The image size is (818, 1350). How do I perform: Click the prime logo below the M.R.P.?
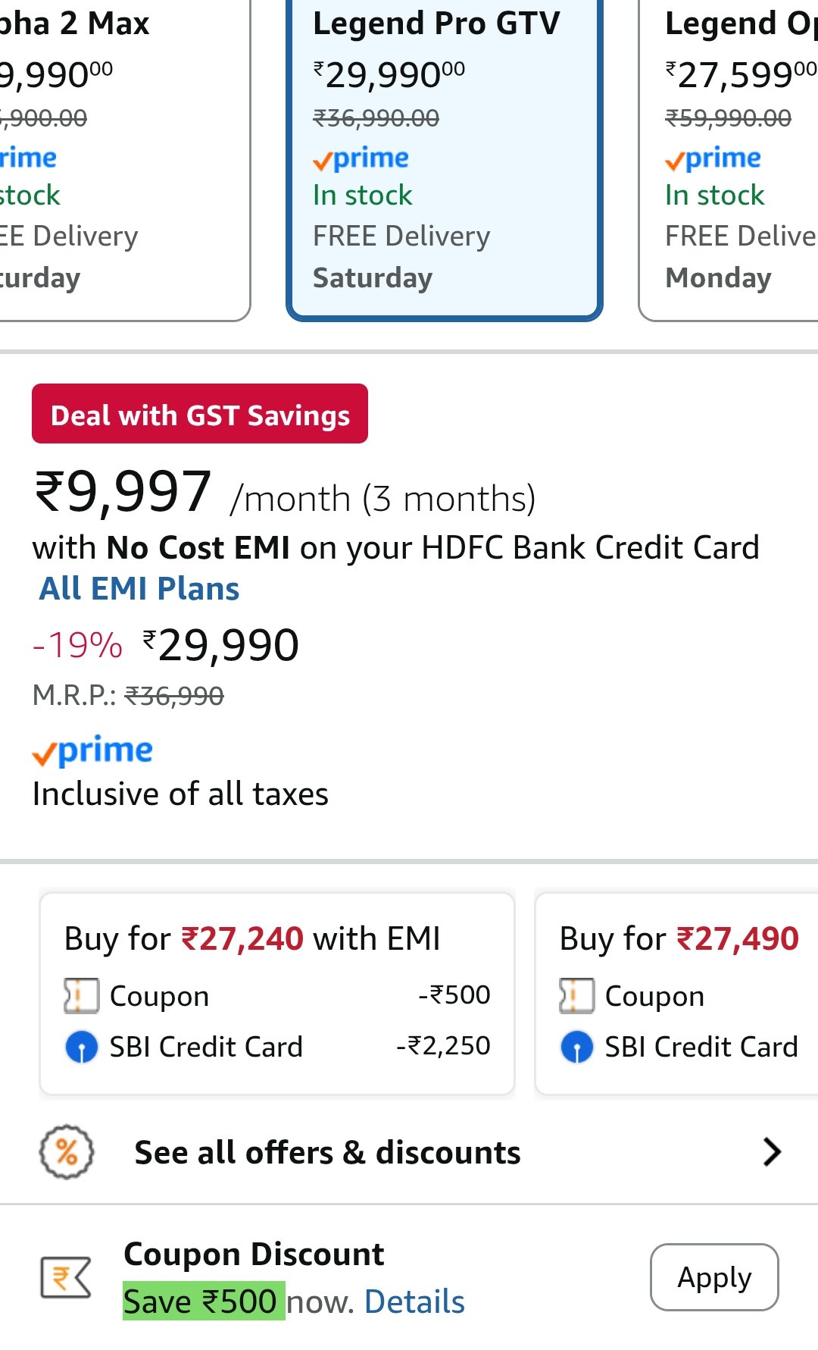coord(92,750)
